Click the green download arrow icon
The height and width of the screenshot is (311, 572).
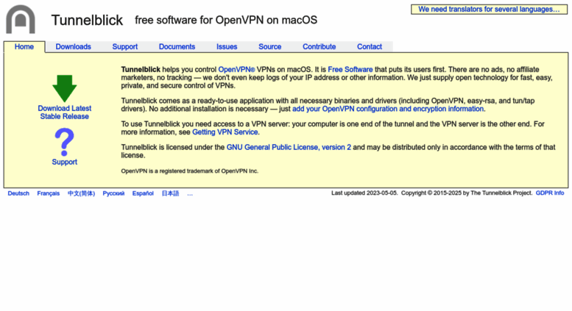point(65,88)
